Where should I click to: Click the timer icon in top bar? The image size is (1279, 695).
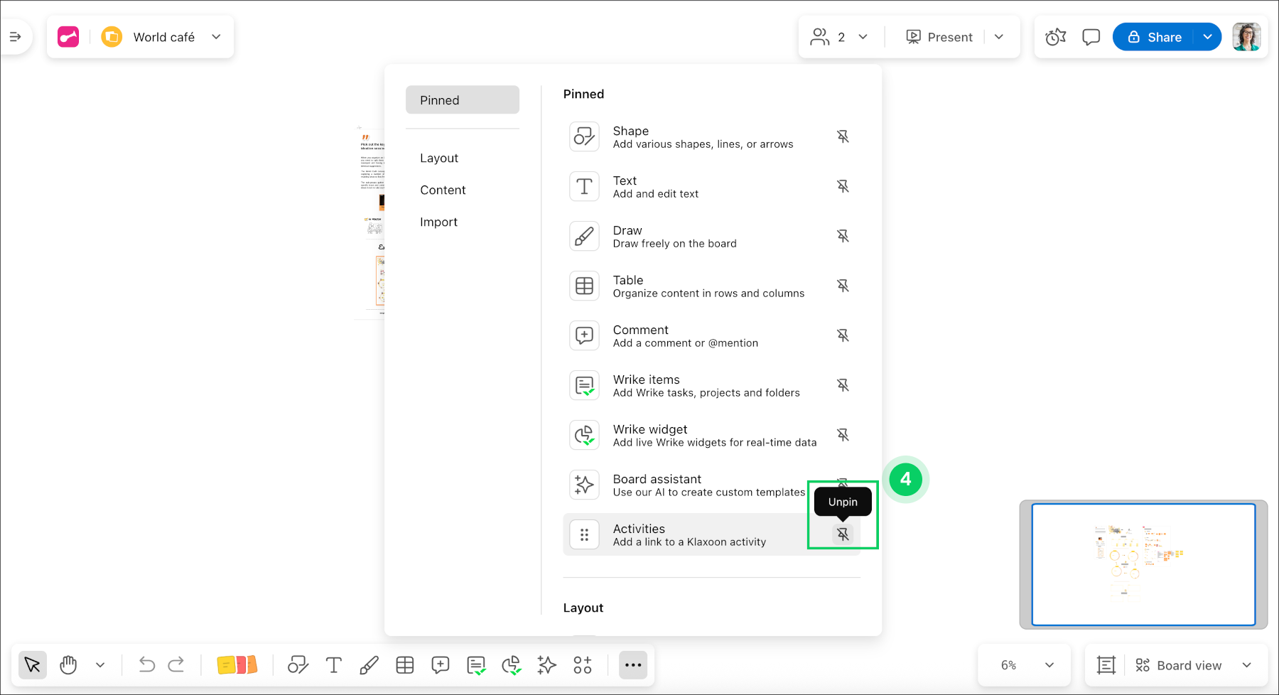(1055, 36)
